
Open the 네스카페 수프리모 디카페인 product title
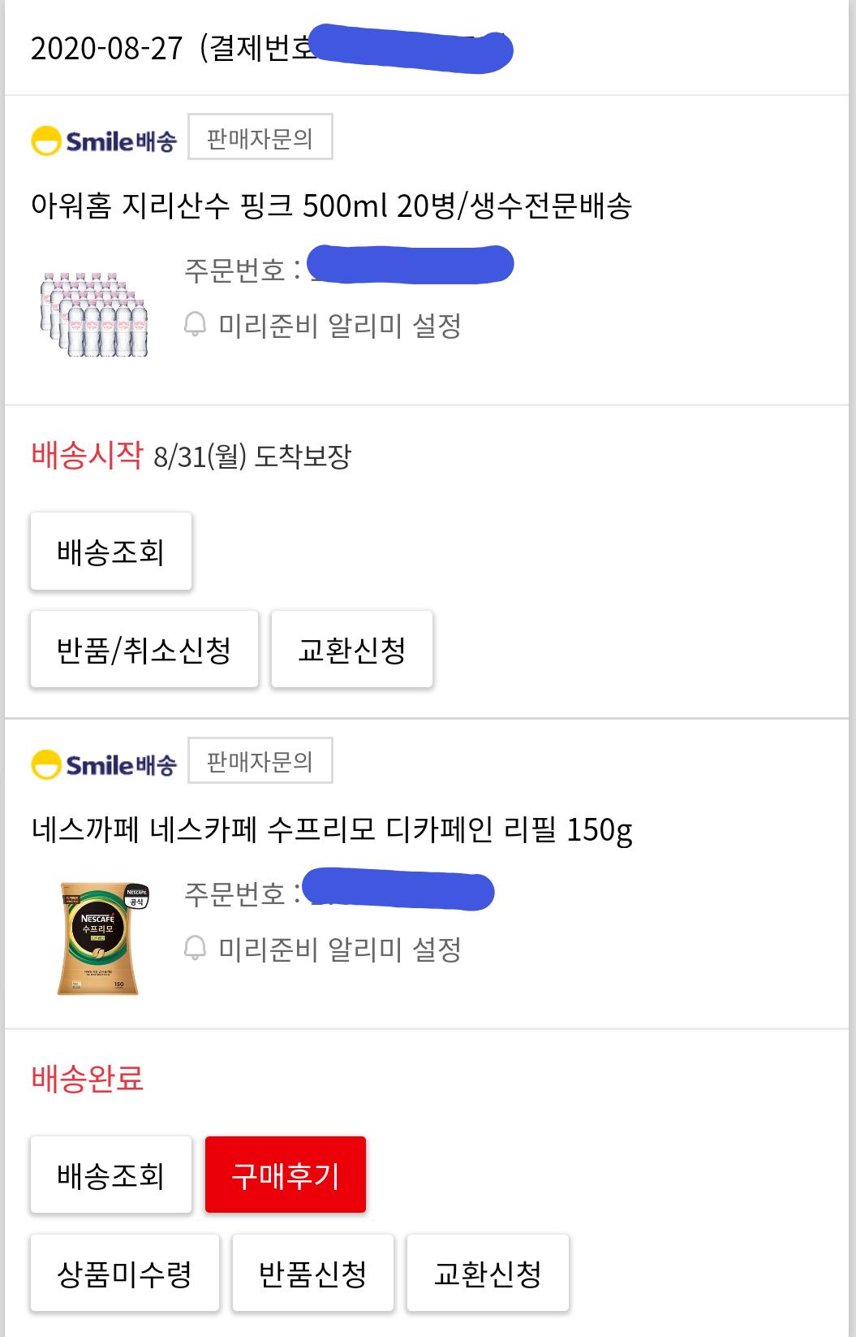pyautogui.click(x=331, y=830)
